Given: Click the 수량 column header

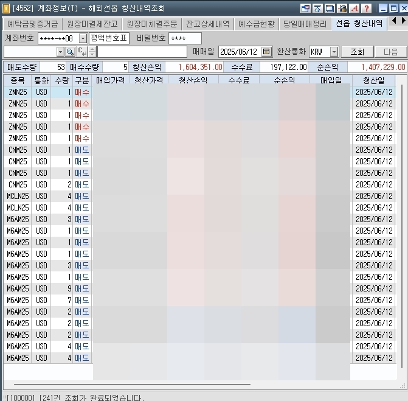Looking at the screenshot, I should pos(62,80).
